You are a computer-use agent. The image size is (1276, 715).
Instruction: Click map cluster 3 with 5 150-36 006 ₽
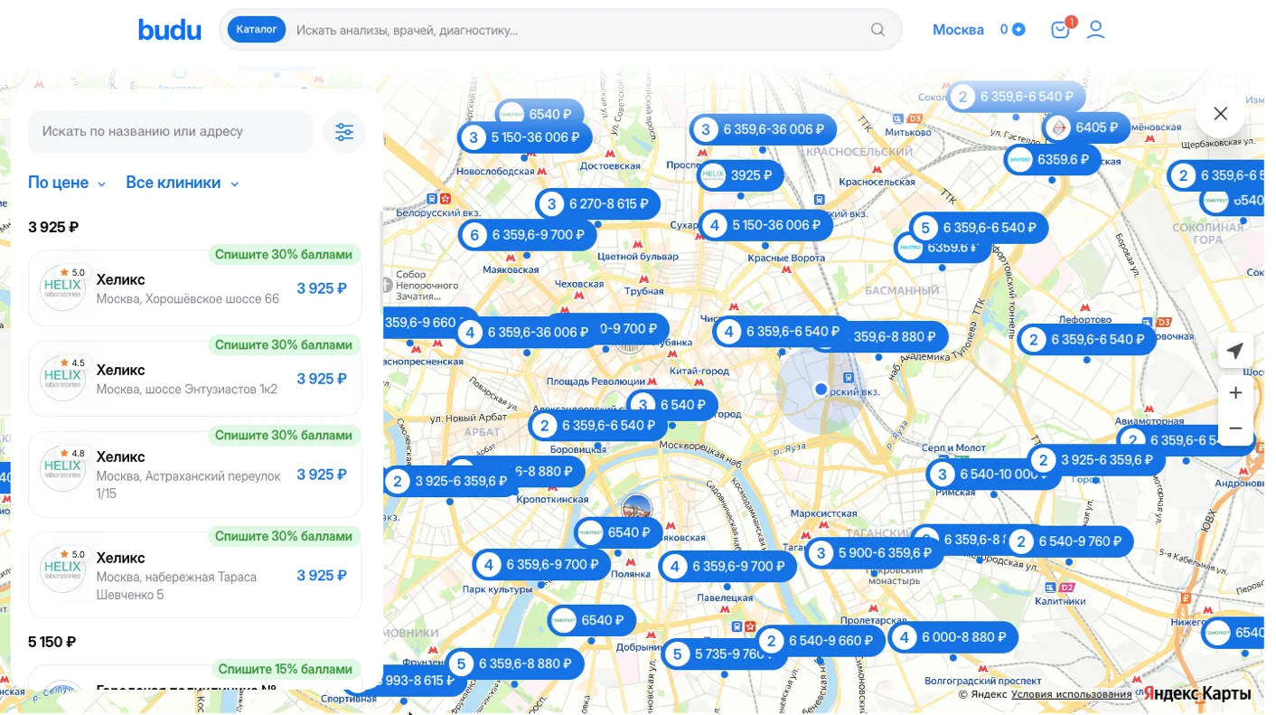point(525,137)
